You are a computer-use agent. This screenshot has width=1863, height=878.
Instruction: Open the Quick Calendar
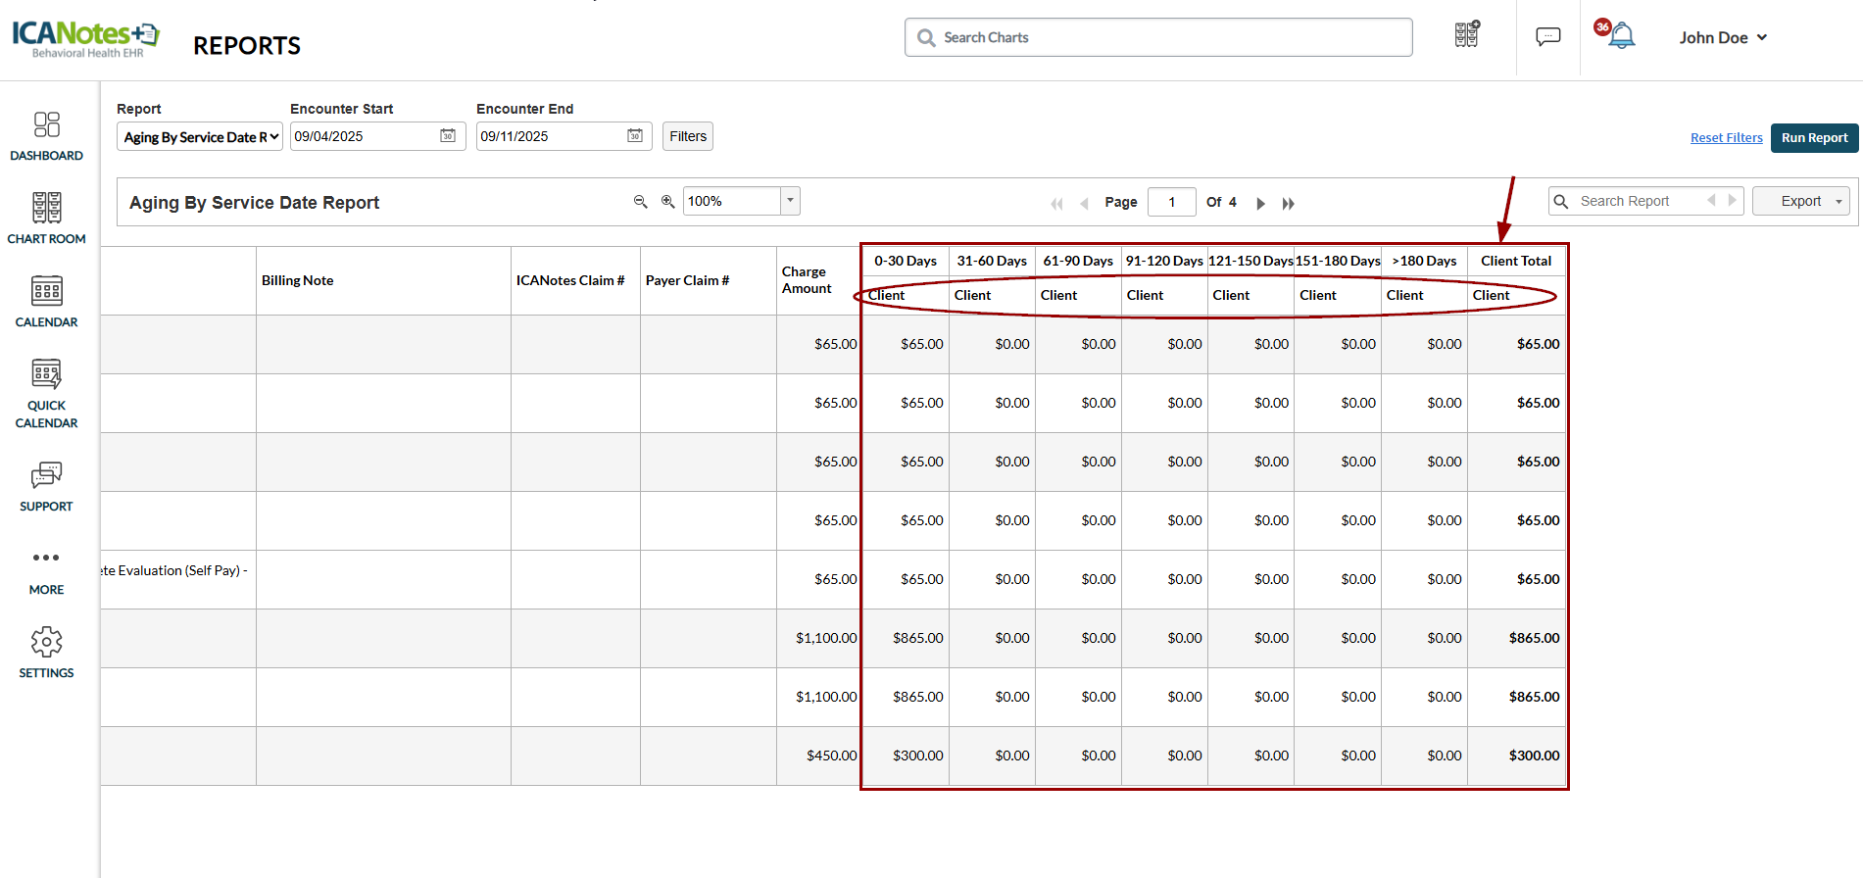pyautogui.click(x=46, y=394)
